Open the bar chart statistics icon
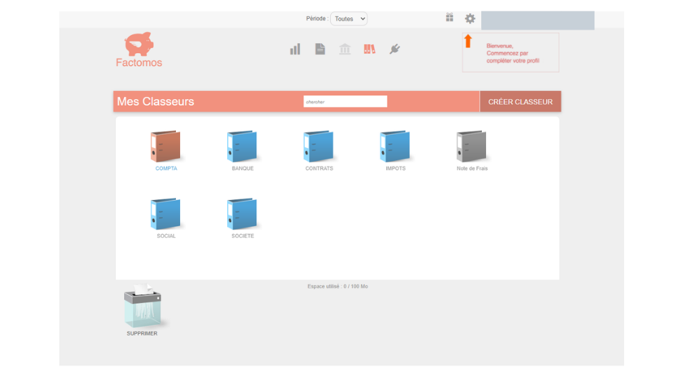674x377 pixels. (295, 49)
